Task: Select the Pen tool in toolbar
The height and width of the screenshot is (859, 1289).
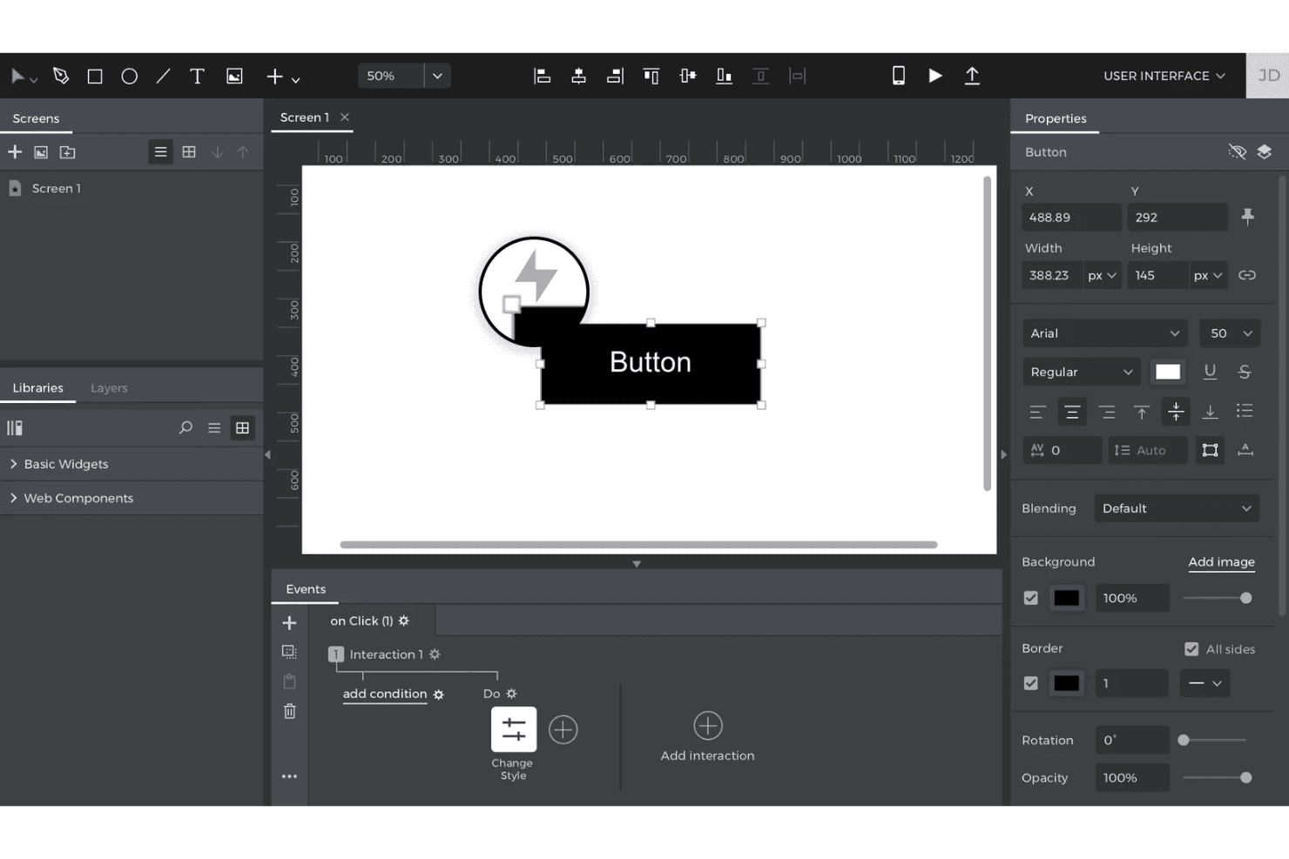Action: click(61, 76)
